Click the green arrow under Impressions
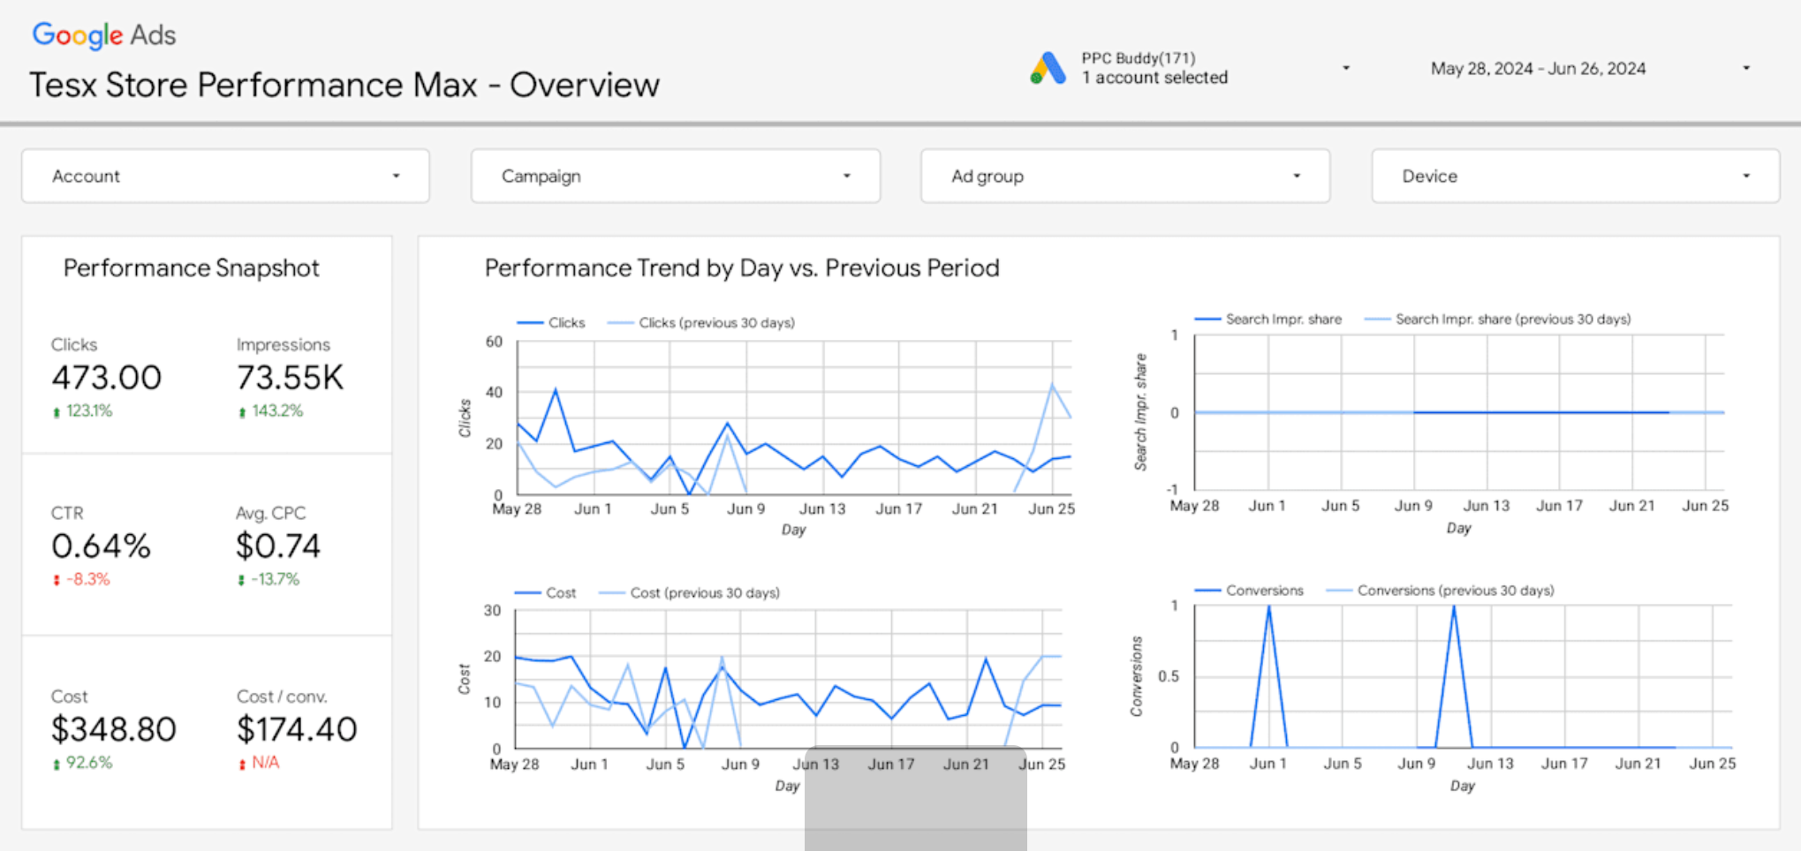 click(x=242, y=411)
